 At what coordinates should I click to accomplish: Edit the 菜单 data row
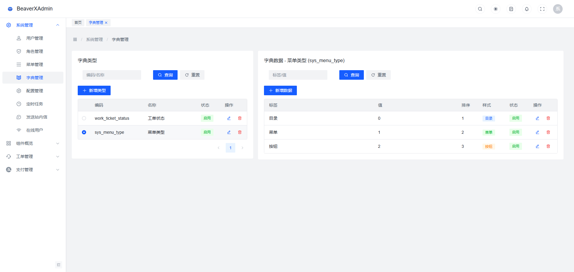[x=538, y=132]
